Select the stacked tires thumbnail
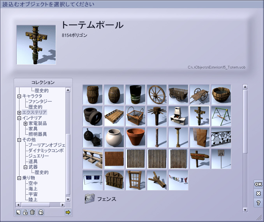 [93, 116]
